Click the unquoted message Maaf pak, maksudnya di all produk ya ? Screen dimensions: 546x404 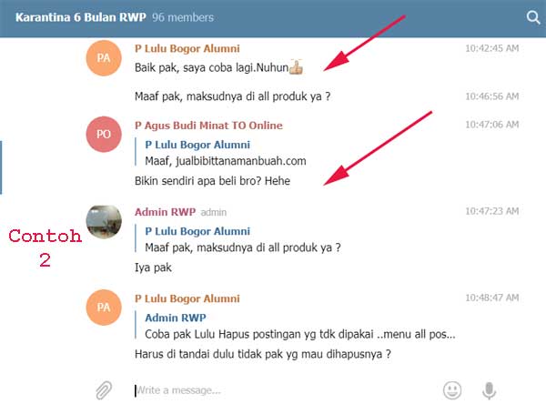(x=232, y=96)
